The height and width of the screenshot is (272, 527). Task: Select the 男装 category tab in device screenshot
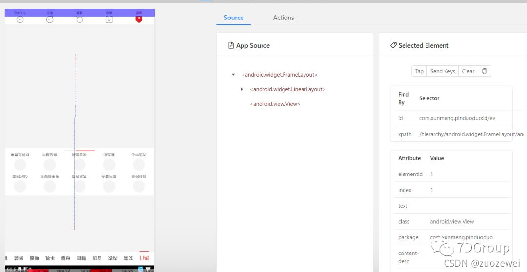19,258
